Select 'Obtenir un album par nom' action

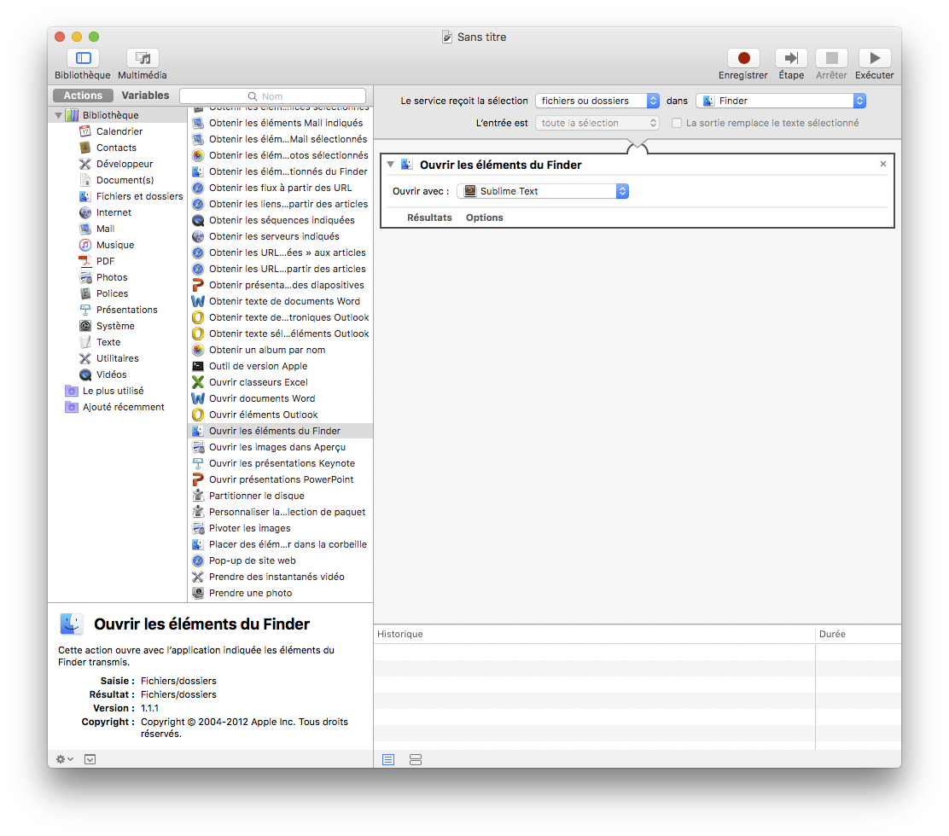[280, 350]
